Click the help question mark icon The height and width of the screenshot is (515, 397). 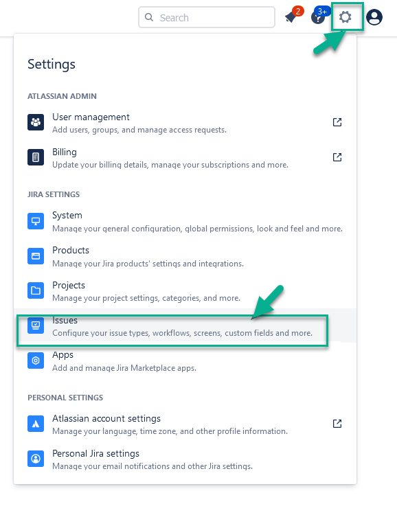(318, 18)
